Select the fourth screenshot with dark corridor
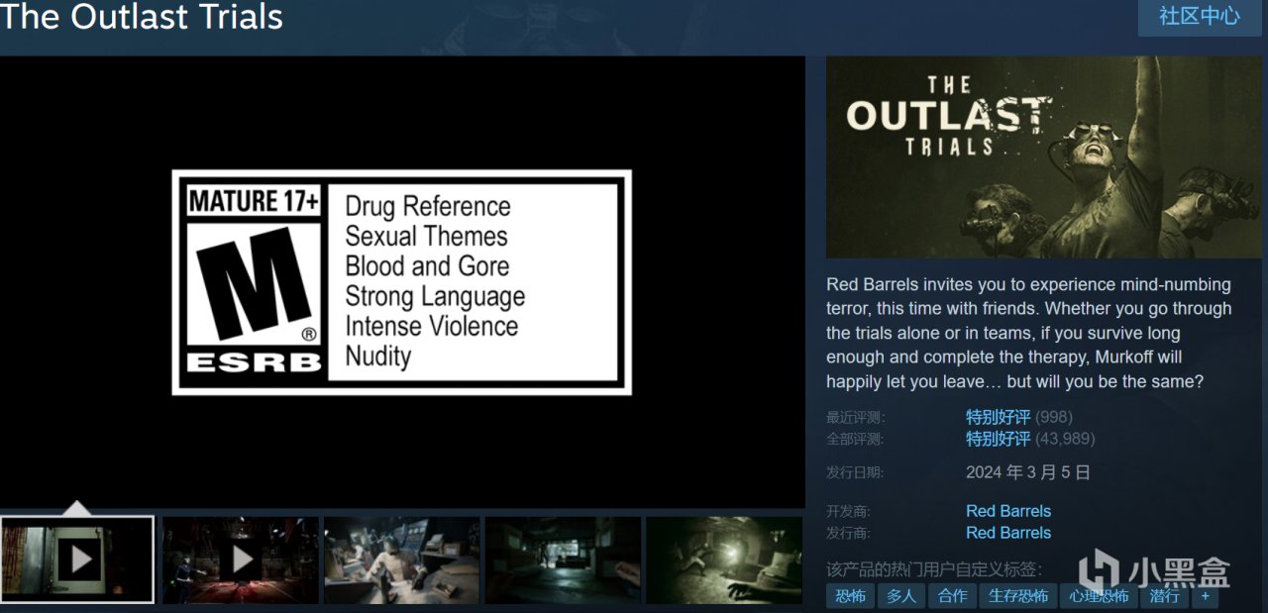1268x613 pixels. click(x=563, y=560)
